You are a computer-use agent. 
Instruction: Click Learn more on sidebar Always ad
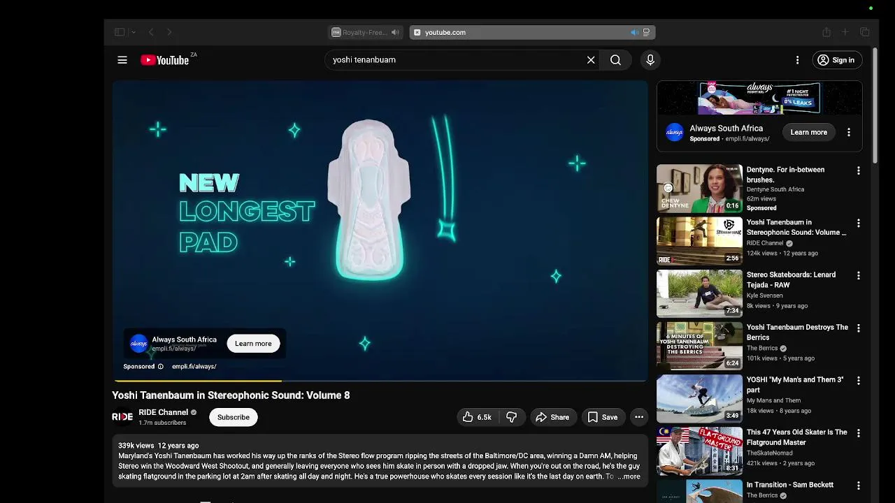point(808,132)
